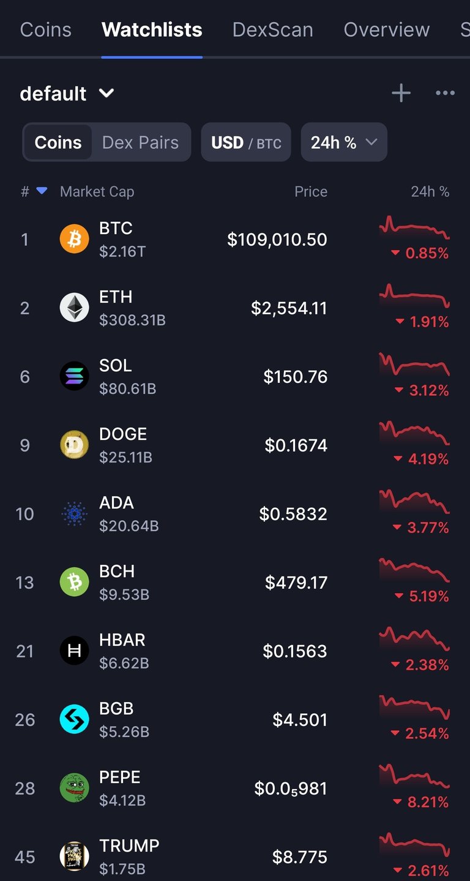
Task: Expand the default watchlist dropdown
Action: point(67,93)
